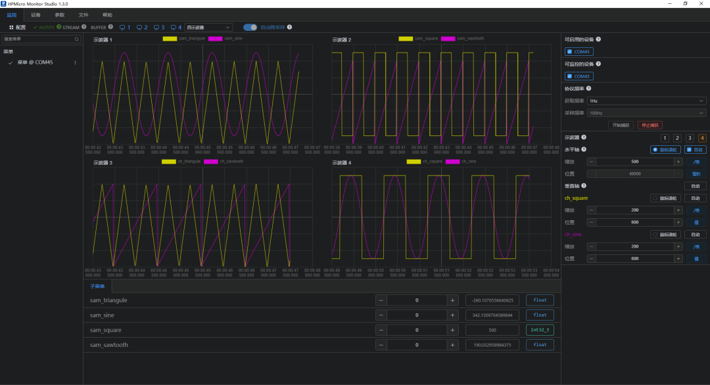This screenshot has width=710, height=385.
Task: Click help icon next to STREAM
Action: pos(83,27)
